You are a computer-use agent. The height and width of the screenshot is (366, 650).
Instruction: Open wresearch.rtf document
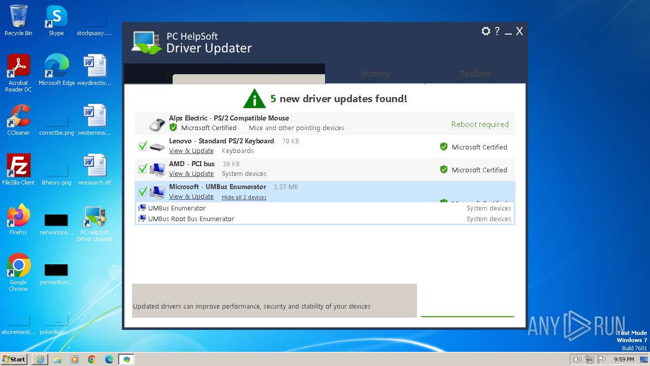tap(94, 169)
